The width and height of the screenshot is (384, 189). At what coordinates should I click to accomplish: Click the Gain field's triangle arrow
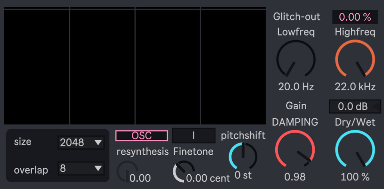tap(376, 106)
